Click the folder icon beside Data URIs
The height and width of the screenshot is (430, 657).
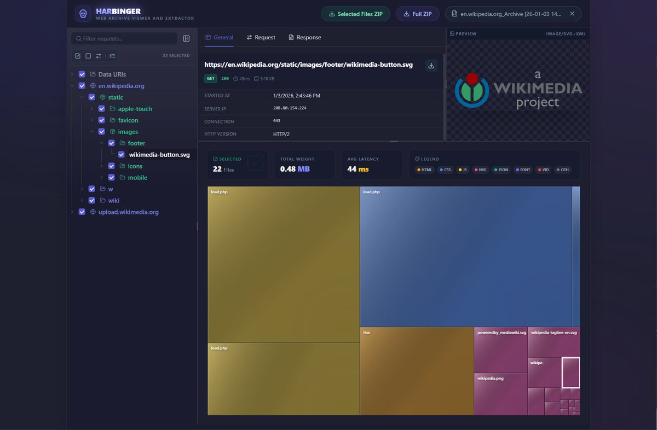[93, 74]
